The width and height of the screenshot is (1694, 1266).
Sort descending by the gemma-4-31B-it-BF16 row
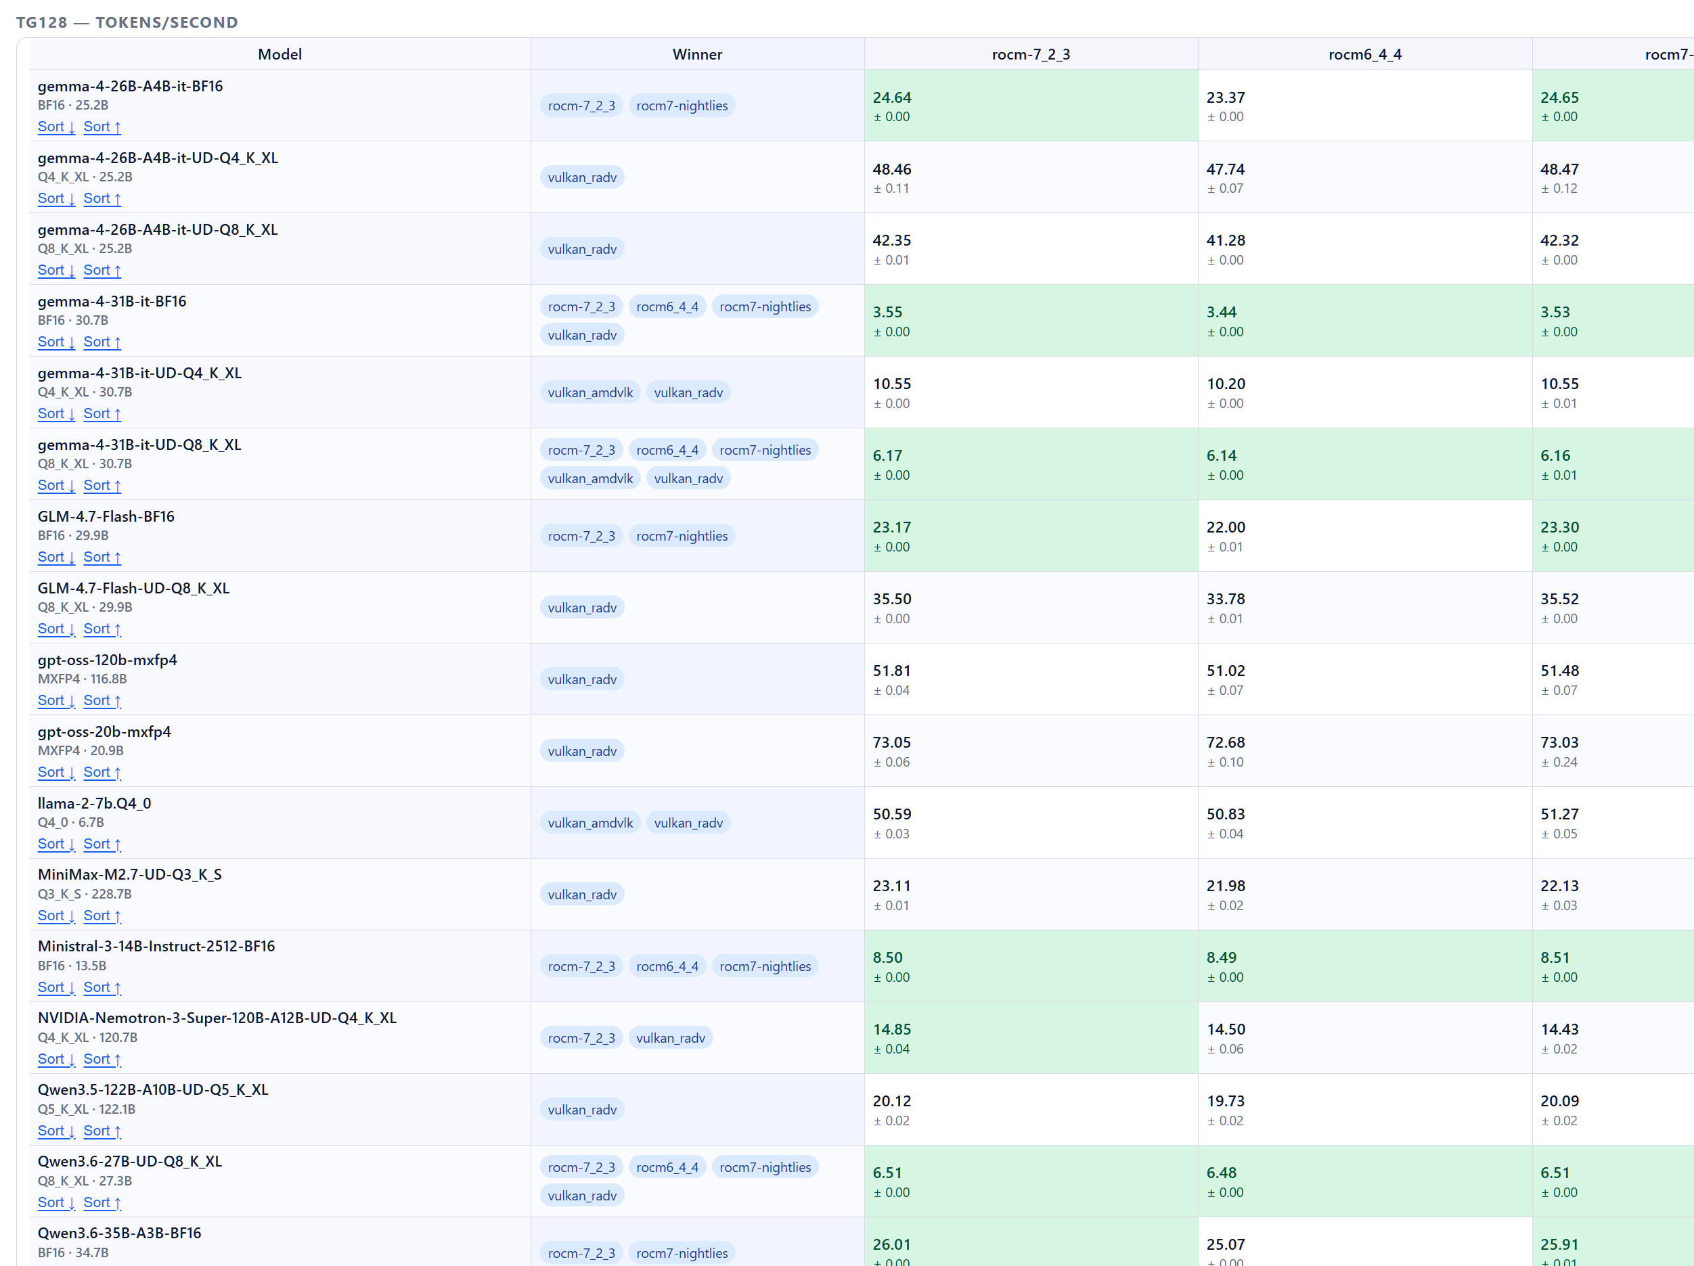pos(56,342)
